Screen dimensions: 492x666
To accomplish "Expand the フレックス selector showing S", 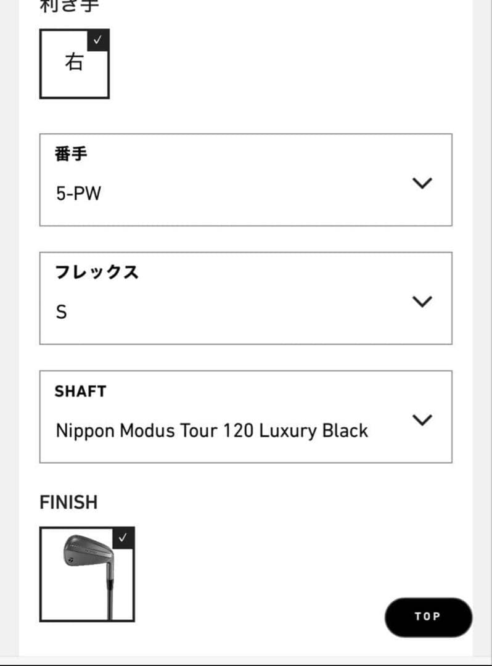I will [245, 298].
